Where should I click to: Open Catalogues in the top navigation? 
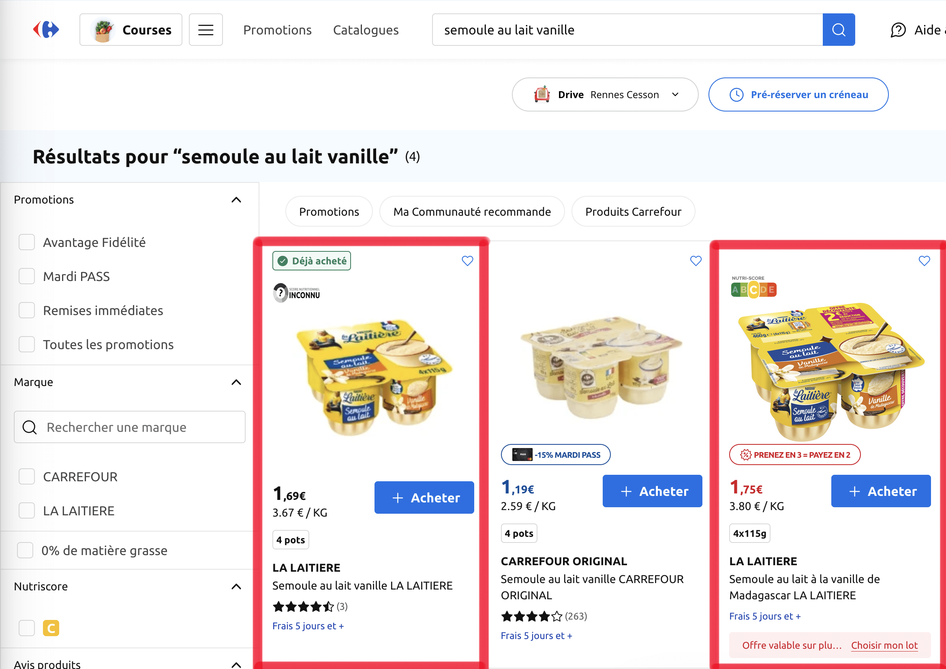click(x=366, y=30)
